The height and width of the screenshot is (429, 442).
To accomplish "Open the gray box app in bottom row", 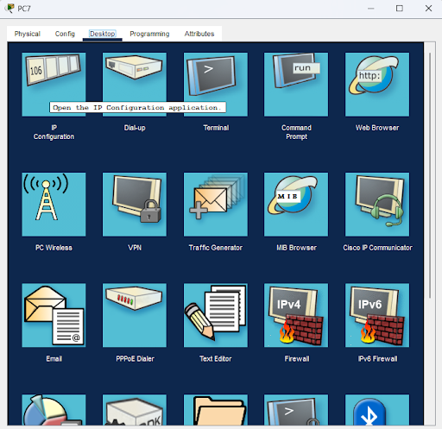I will (135, 410).
